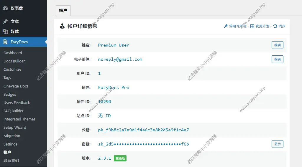Click 编辑 button in the 电子邮件 row
Viewport: 302px width, 167px height.
point(277,59)
